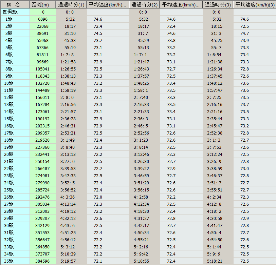This screenshot has height=265, width=276.
Task: Click passing time 5:19:57
Action: coord(68,261)
